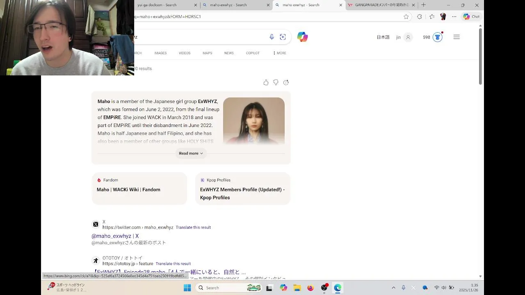Open the browser settings and more menu
Viewport: 525px width, 295px height.
[x=454, y=16]
